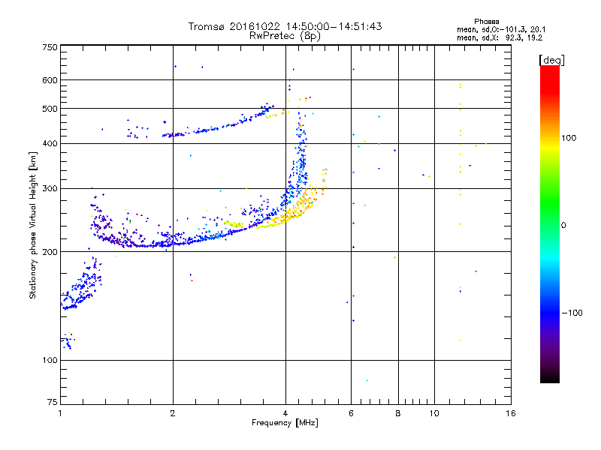
Task: Click the frequency axis tick "8"
Action: tap(398, 413)
